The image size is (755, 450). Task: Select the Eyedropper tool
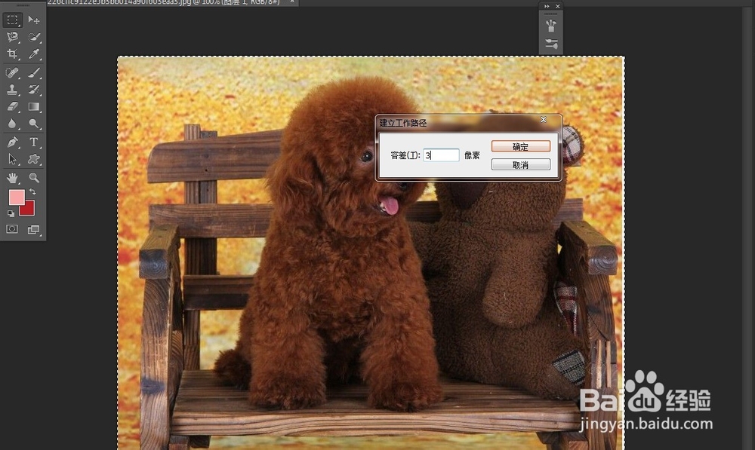click(34, 54)
